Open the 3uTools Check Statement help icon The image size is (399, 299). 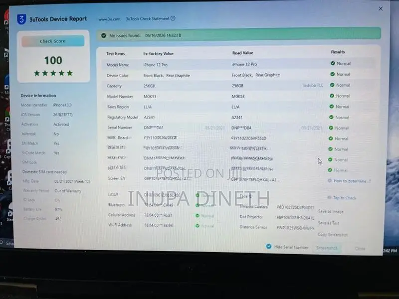173,18
